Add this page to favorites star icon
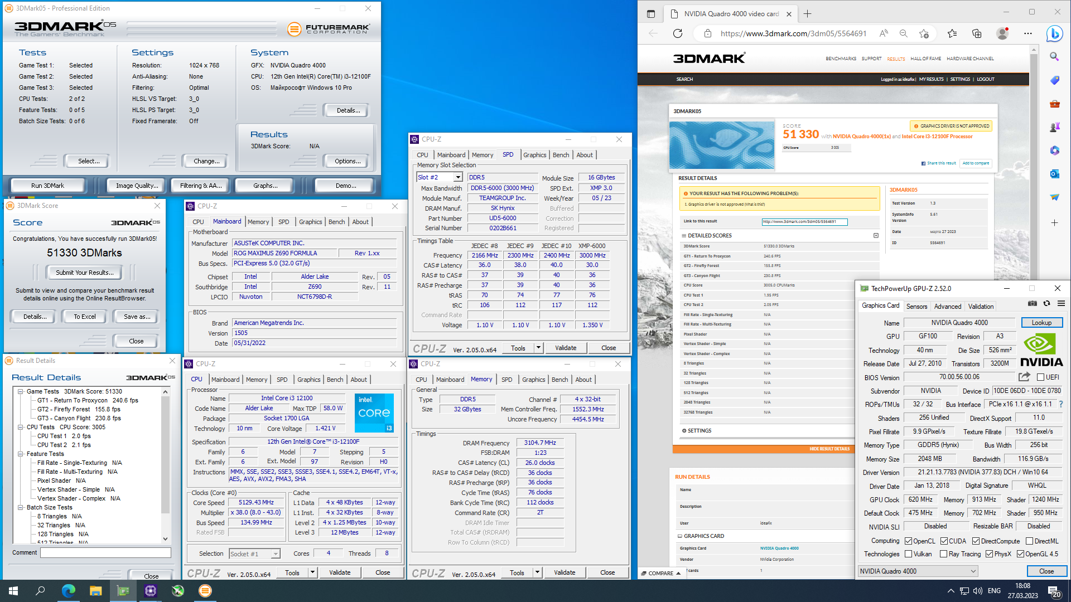The height and width of the screenshot is (602, 1071). [x=924, y=33]
